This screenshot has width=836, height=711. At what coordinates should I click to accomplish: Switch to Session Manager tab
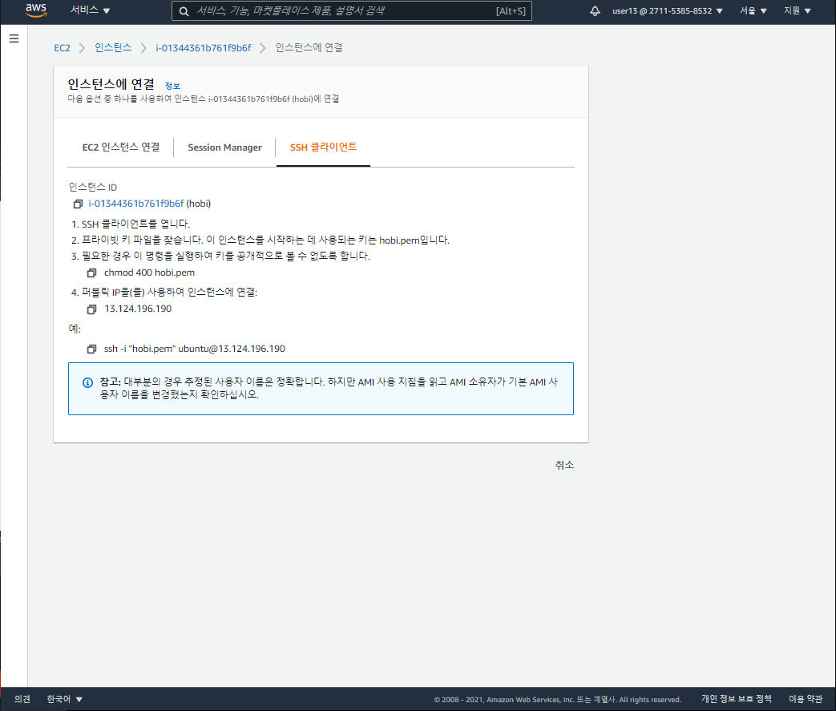(x=224, y=147)
